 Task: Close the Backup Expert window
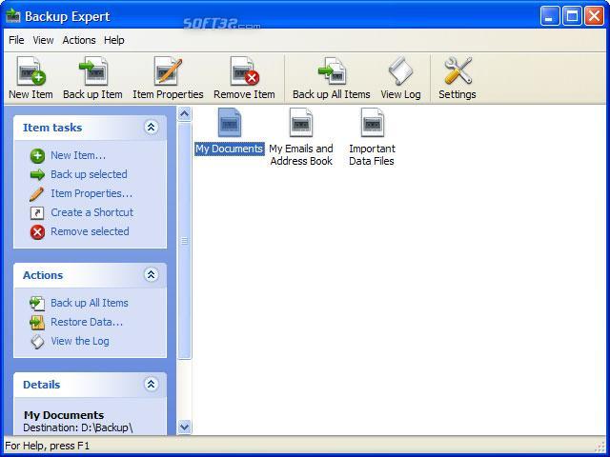[595, 16]
